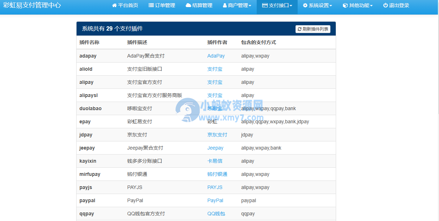This screenshot has width=439, height=221.
Task: Click the 插件作者 column header
Action: (217, 42)
